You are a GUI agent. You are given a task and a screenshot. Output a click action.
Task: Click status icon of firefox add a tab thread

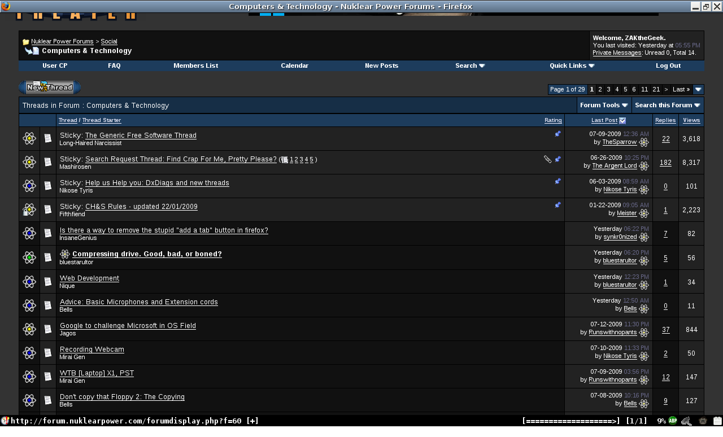point(29,234)
